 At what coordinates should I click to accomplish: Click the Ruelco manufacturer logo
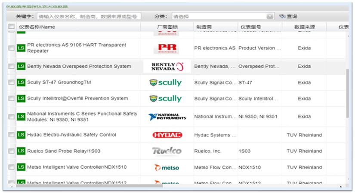[x=167, y=151]
